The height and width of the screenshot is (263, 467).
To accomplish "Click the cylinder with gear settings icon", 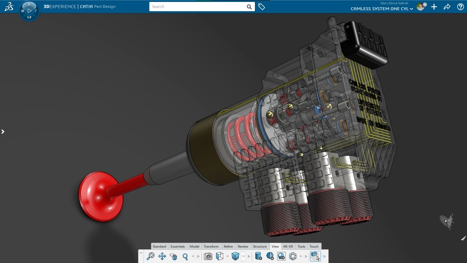I will point(258,256).
